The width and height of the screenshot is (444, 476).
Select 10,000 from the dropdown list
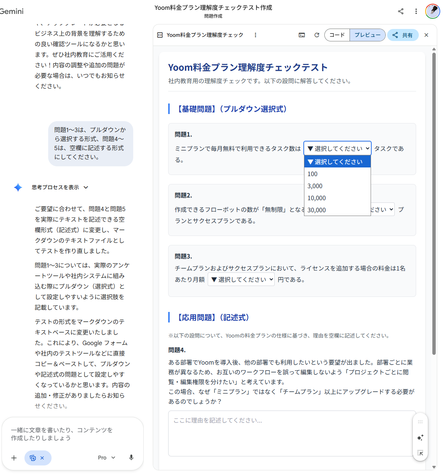[338, 198]
